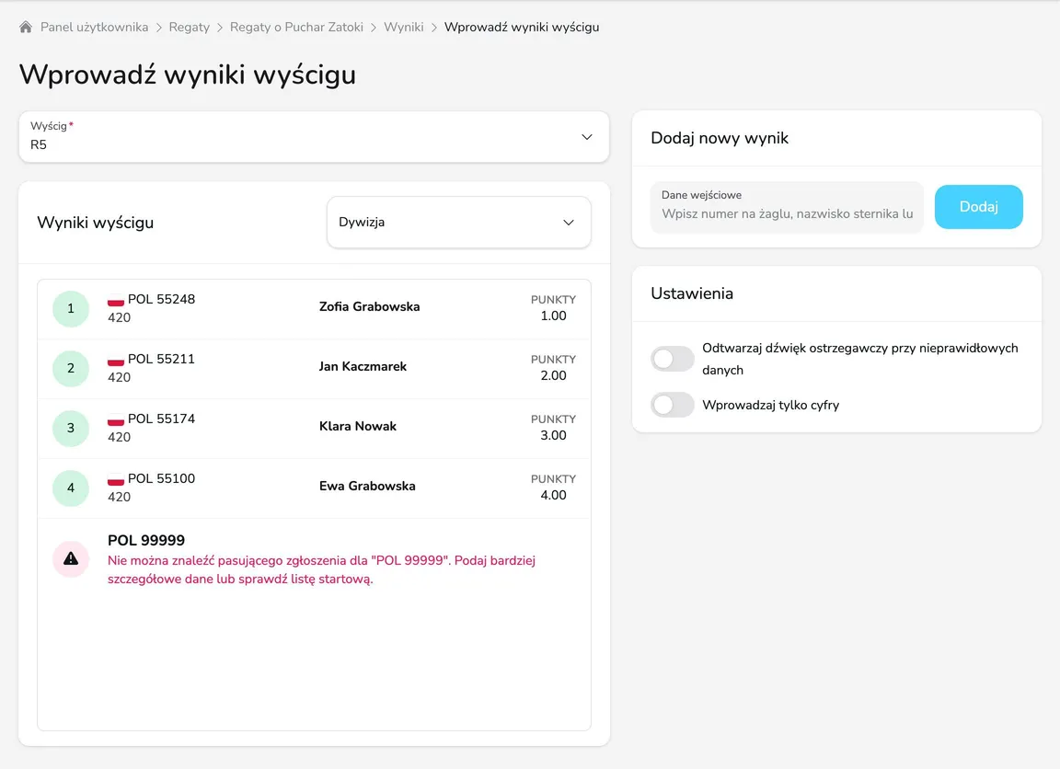Click position badge 2 for Jan Kaczmarek
This screenshot has width=1060, height=769.
click(x=71, y=368)
